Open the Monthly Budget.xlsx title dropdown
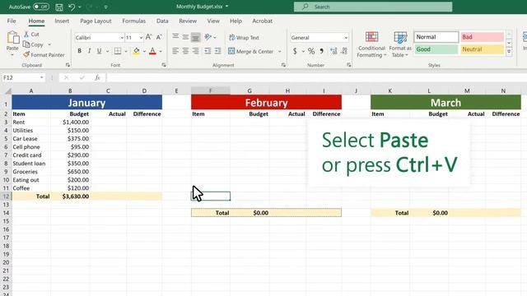Viewport: 527px width, 296px height. [x=227, y=7]
